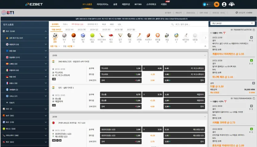Viewport: 257px width, 147px height.
Task: Select the ice hockey stick icon (59)
Action: coord(102,36)
